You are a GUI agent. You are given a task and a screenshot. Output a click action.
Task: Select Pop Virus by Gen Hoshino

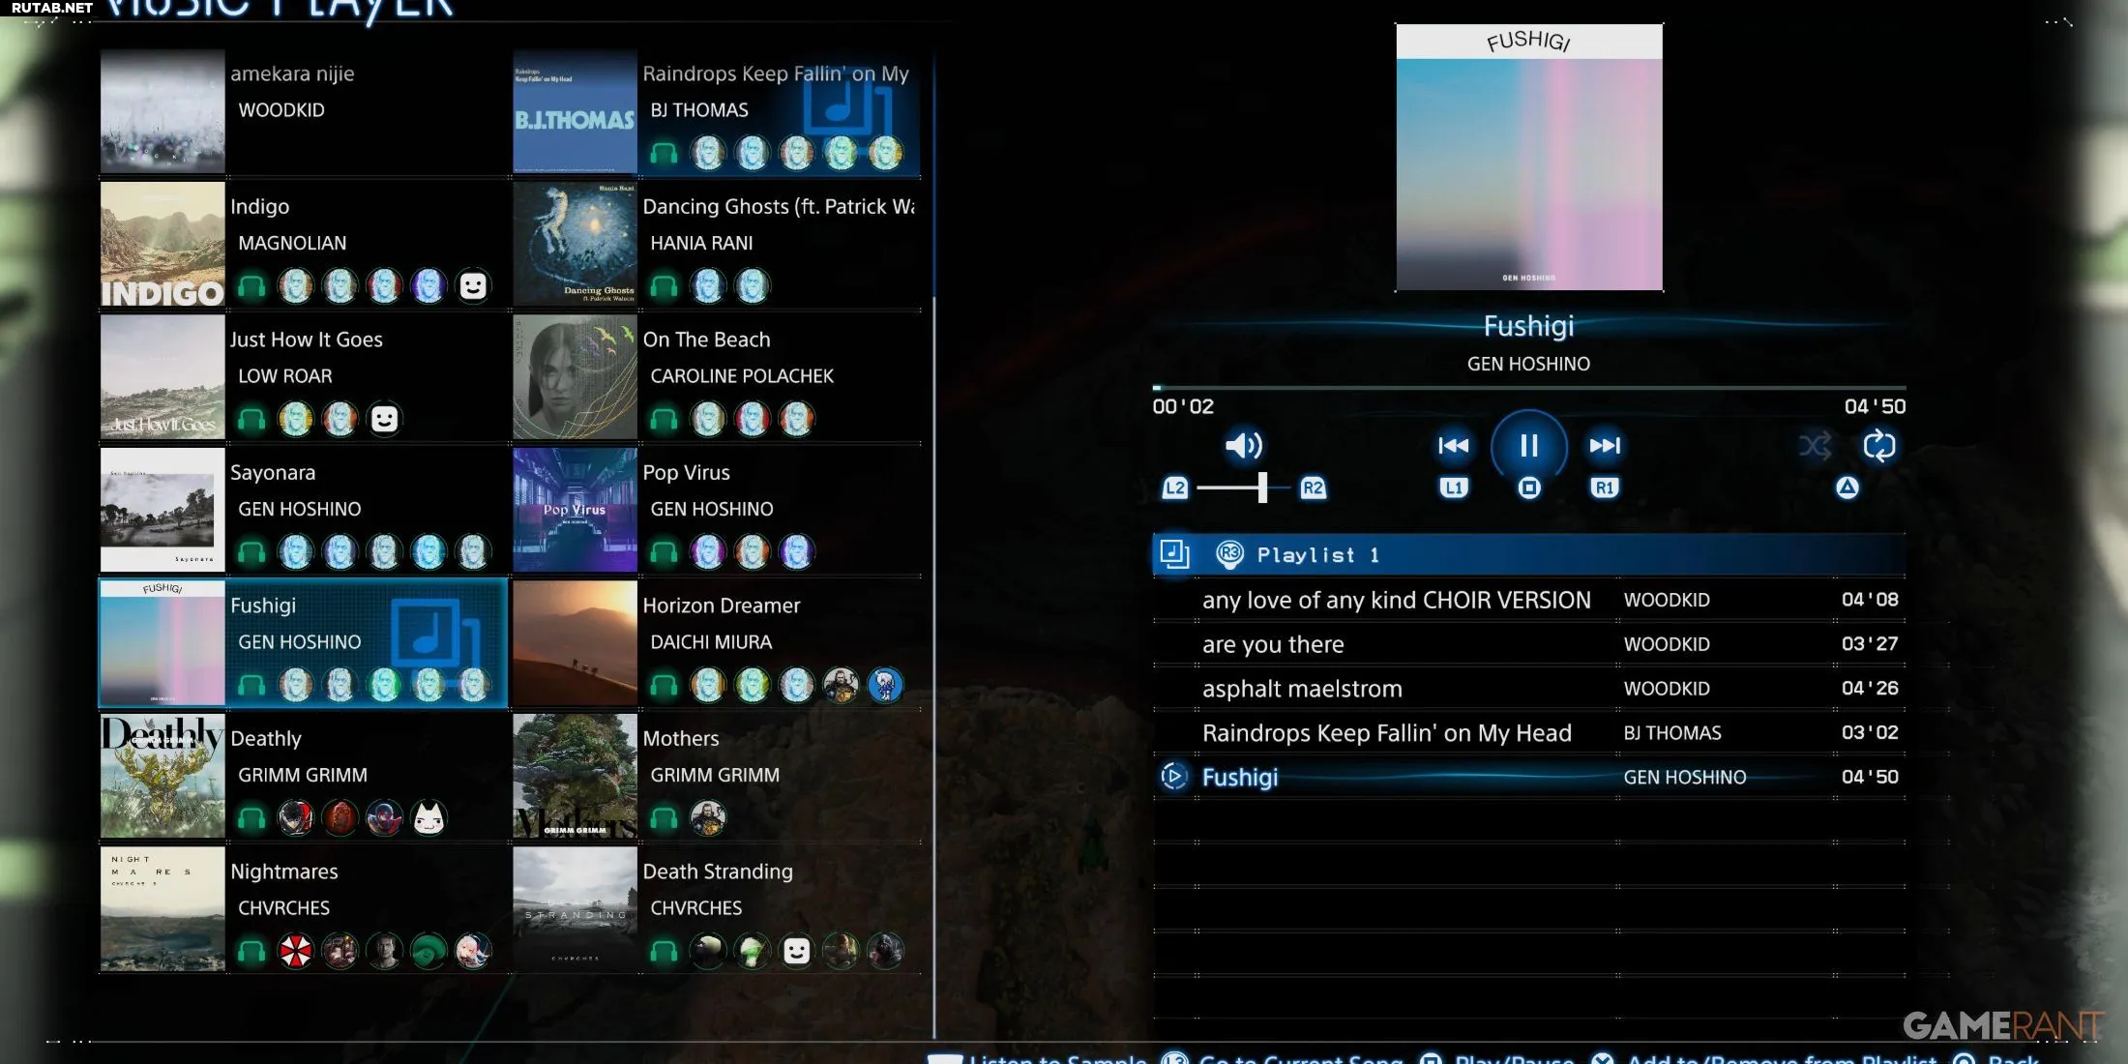click(717, 510)
